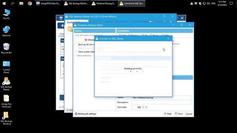Open Backup job settings
The width and height of the screenshot is (237, 133).
tap(86, 114)
